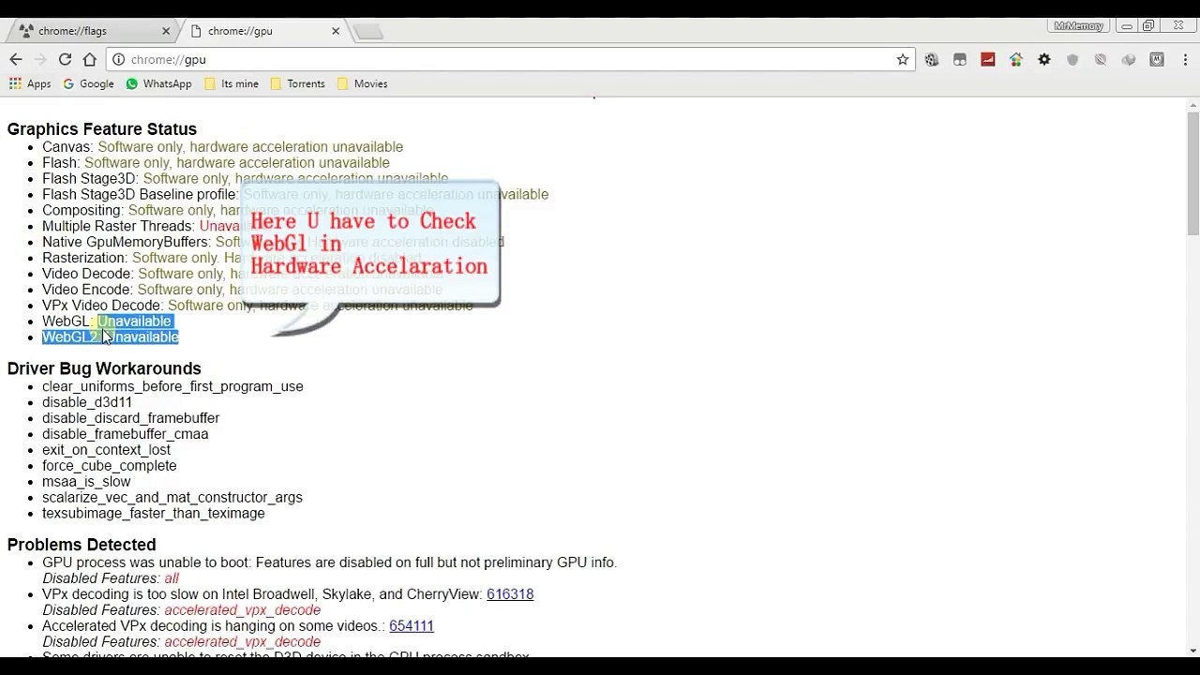Click the force_cube_complete entry
The image size is (1200, 675).
tap(109, 466)
